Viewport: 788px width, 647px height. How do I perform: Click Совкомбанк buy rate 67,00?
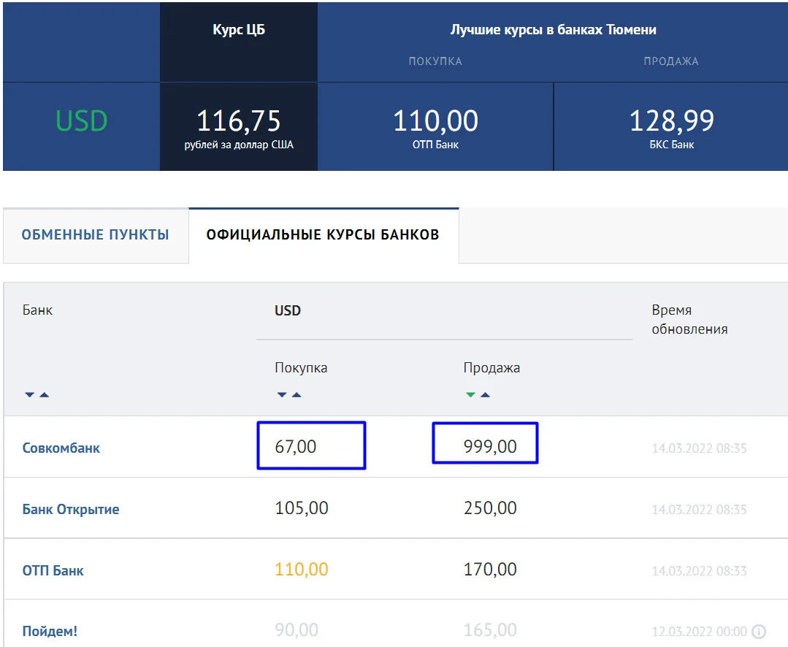[x=296, y=447]
